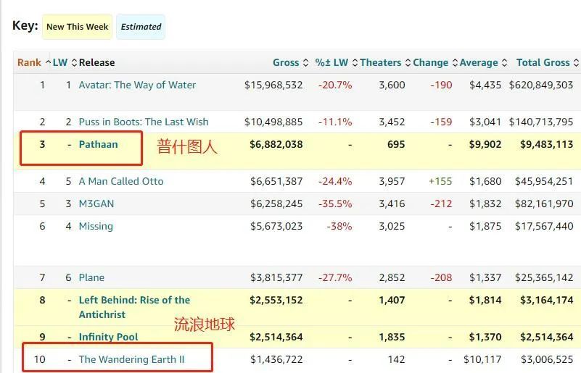581x373 pixels.
Task: Open the Missing release link
Action: coord(96,226)
